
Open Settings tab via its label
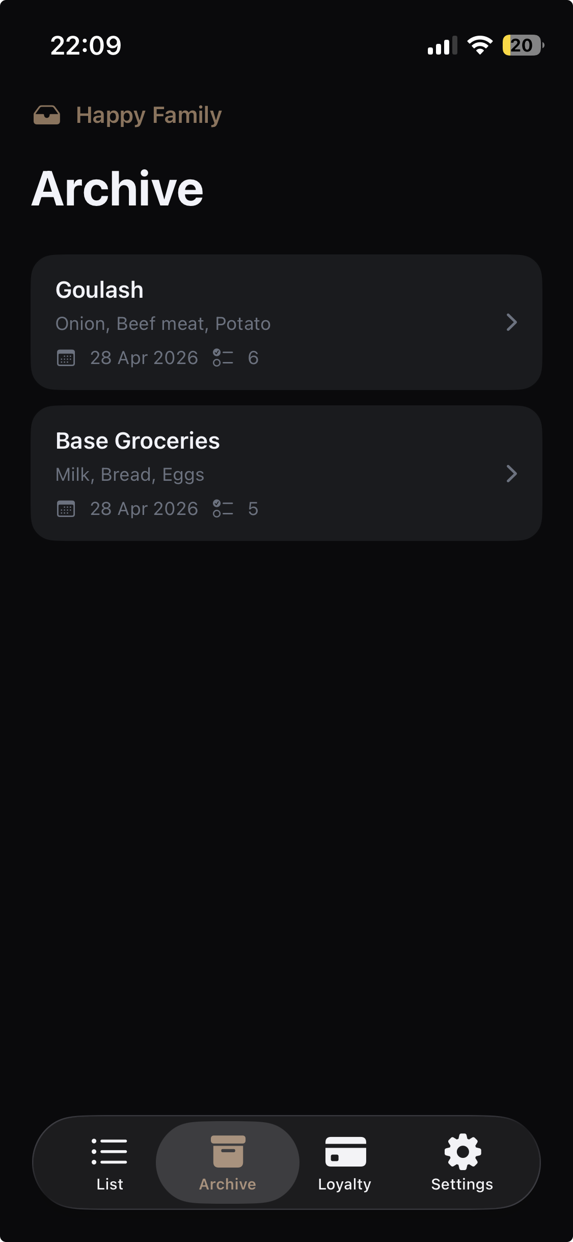(462, 1184)
